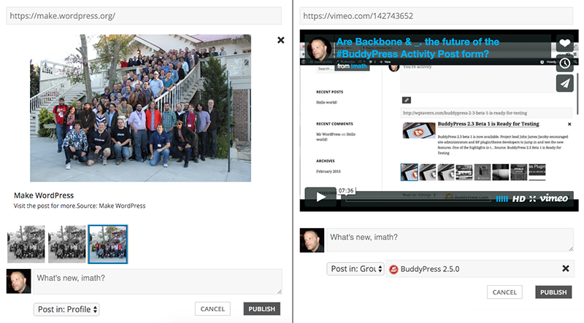Click the left What's new, imath? text box
This screenshot has width=584, height=323.
158,281
